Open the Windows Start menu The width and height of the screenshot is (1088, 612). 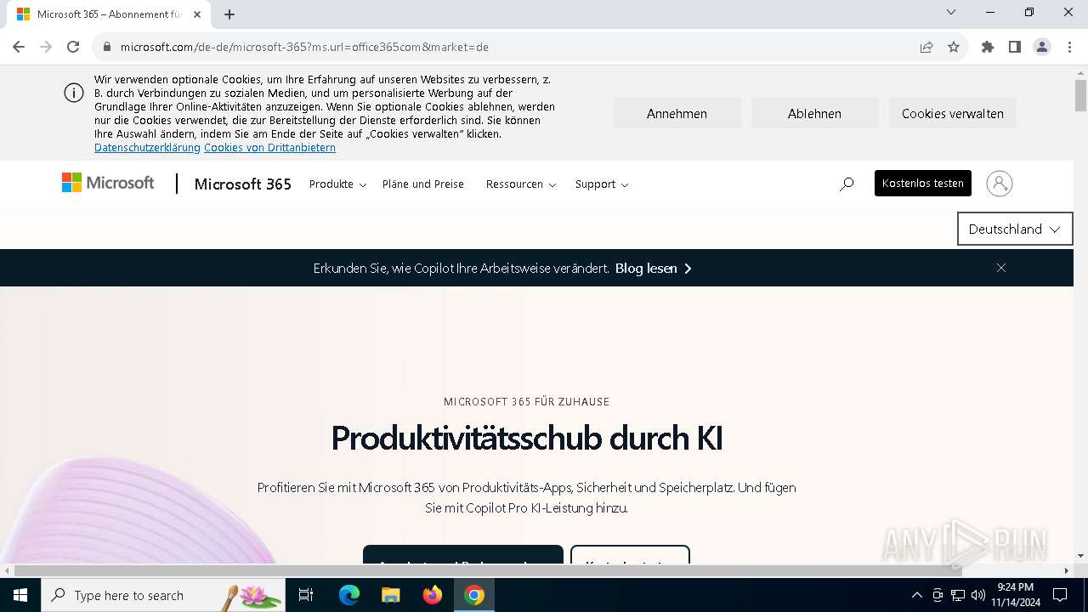point(20,595)
